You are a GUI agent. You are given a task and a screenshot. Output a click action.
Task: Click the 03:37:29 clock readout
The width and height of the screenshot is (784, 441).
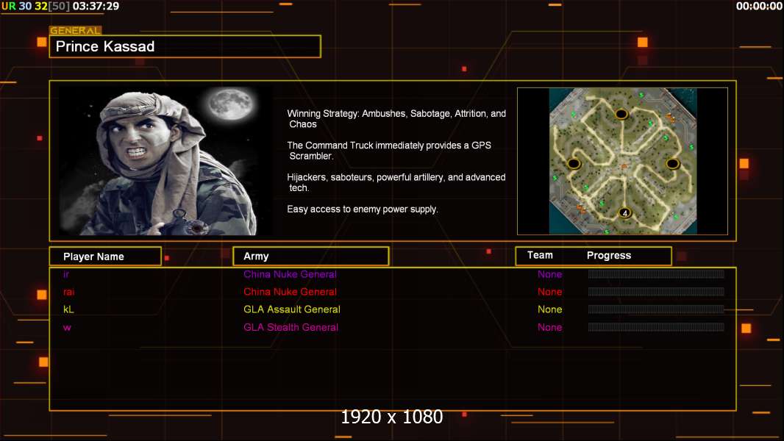[96, 7]
